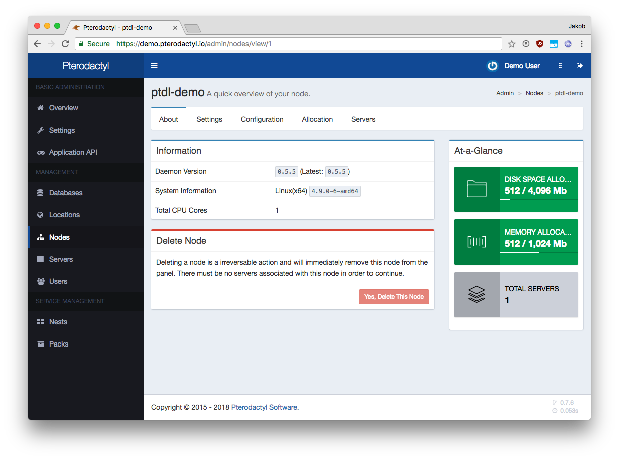Collapse the sidebar with the hamburger icon
Image resolution: width=619 pixels, height=460 pixels.
coord(154,65)
